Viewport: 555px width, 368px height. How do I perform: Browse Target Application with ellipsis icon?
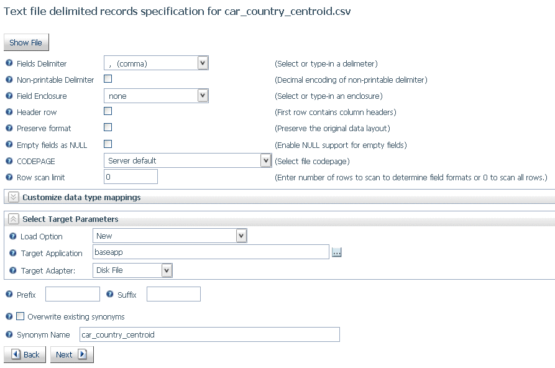point(336,252)
